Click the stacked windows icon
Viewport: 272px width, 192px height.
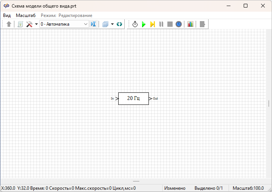point(105,24)
